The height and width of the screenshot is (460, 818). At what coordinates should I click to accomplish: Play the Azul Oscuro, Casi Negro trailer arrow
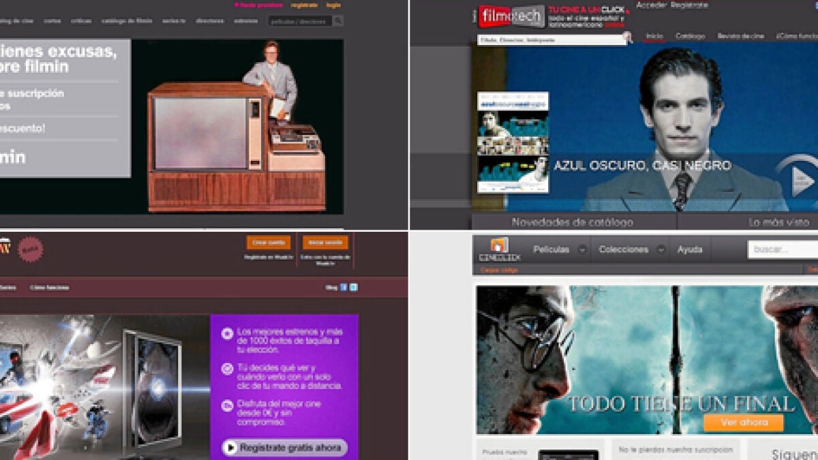tap(799, 180)
